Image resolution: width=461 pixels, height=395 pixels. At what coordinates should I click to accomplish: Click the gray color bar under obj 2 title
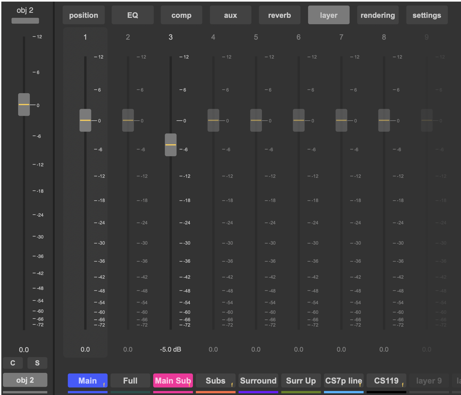25,21
